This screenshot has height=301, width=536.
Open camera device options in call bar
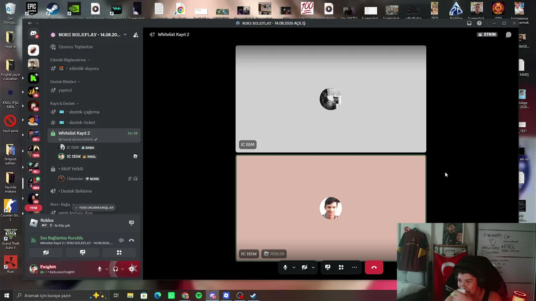pos(313,267)
